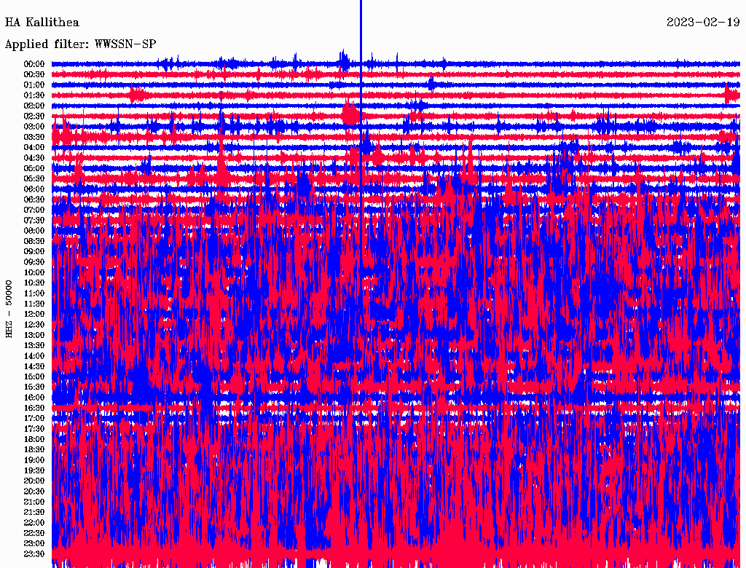Image resolution: width=746 pixels, height=568 pixels.
Task: Select the 13:00 time label
Action: coord(34,336)
